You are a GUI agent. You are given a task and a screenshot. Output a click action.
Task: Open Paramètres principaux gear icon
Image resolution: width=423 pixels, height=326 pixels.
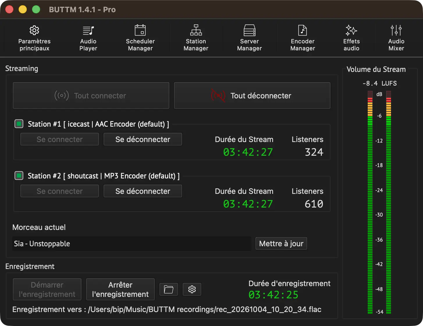[34, 30]
